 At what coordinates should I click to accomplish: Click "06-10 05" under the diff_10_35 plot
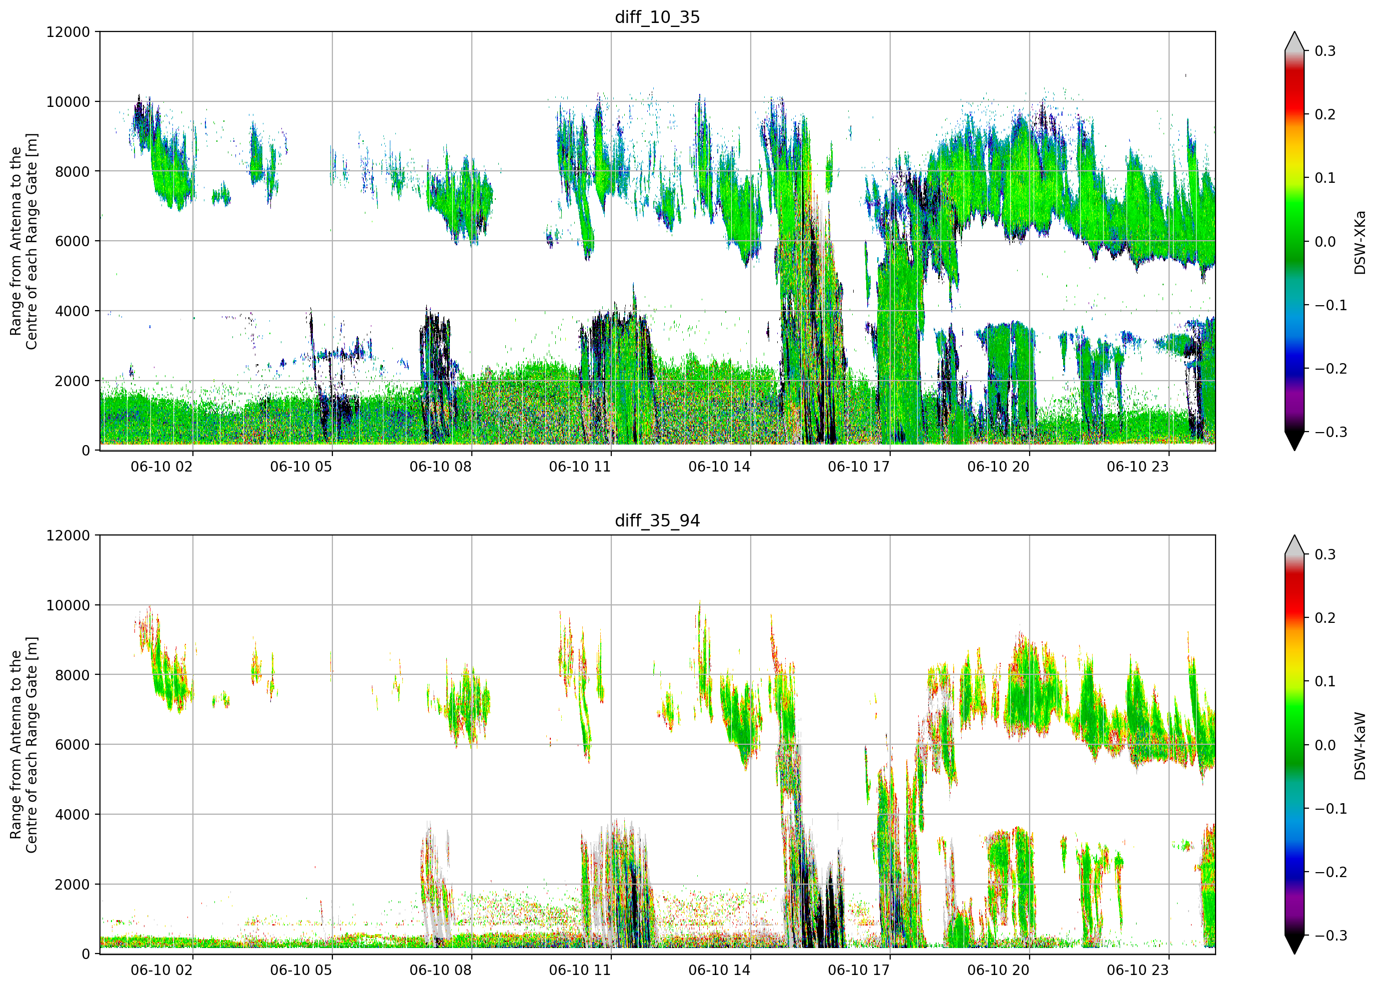[301, 467]
